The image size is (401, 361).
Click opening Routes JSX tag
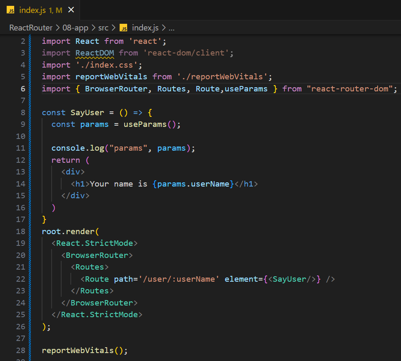[90, 267]
